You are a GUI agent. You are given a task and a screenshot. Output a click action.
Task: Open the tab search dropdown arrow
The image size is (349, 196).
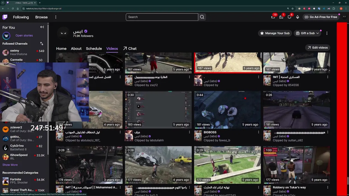pos(3,3)
